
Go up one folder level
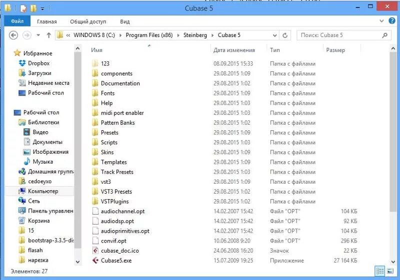48,35
